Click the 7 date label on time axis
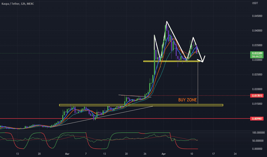The height and width of the screenshot is (157, 267). 86,154
